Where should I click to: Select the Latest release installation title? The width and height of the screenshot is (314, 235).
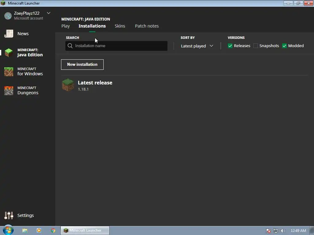tap(95, 83)
